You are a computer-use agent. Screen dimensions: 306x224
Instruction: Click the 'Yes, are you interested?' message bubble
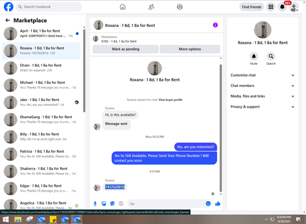195,147
